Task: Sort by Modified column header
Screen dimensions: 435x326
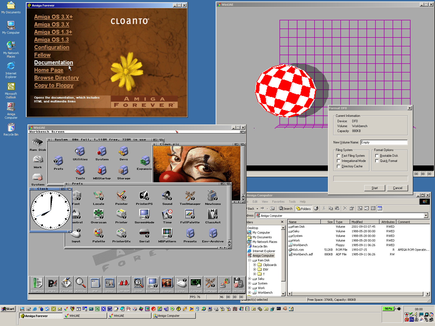Action: coord(365,222)
